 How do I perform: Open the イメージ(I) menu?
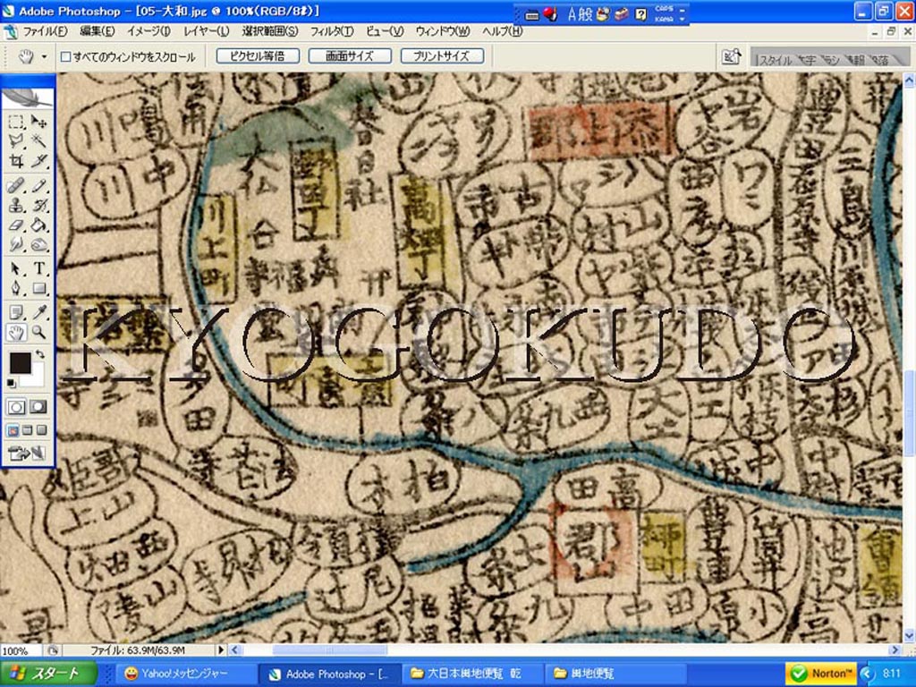point(148,31)
